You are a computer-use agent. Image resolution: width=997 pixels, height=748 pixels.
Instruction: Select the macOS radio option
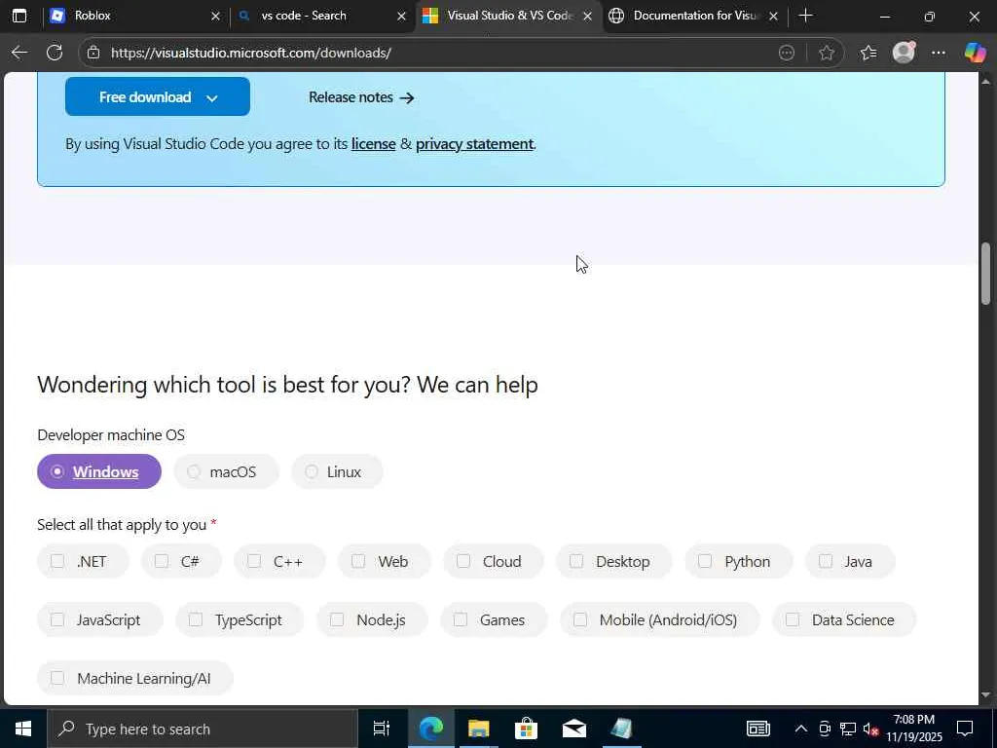(226, 472)
